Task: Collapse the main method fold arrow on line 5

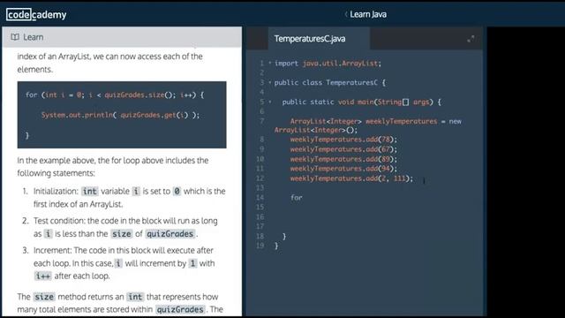Action: pos(270,102)
